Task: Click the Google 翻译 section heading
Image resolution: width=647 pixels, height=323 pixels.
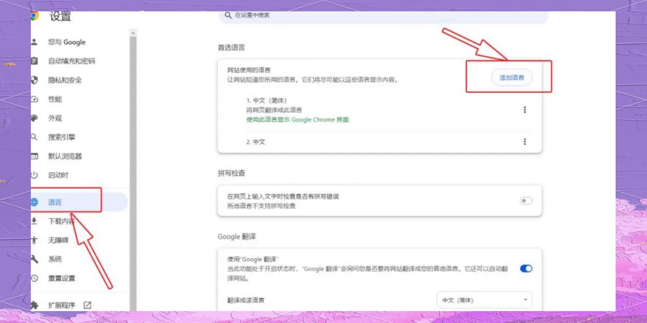Action: point(237,237)
